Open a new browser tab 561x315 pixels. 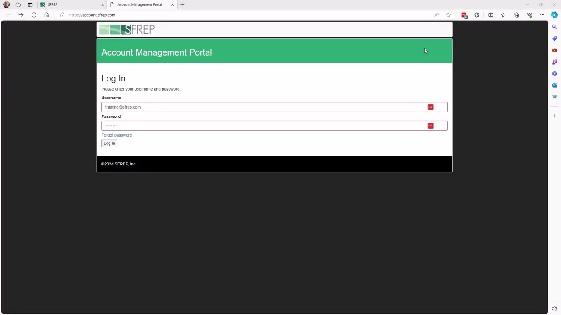182,4
